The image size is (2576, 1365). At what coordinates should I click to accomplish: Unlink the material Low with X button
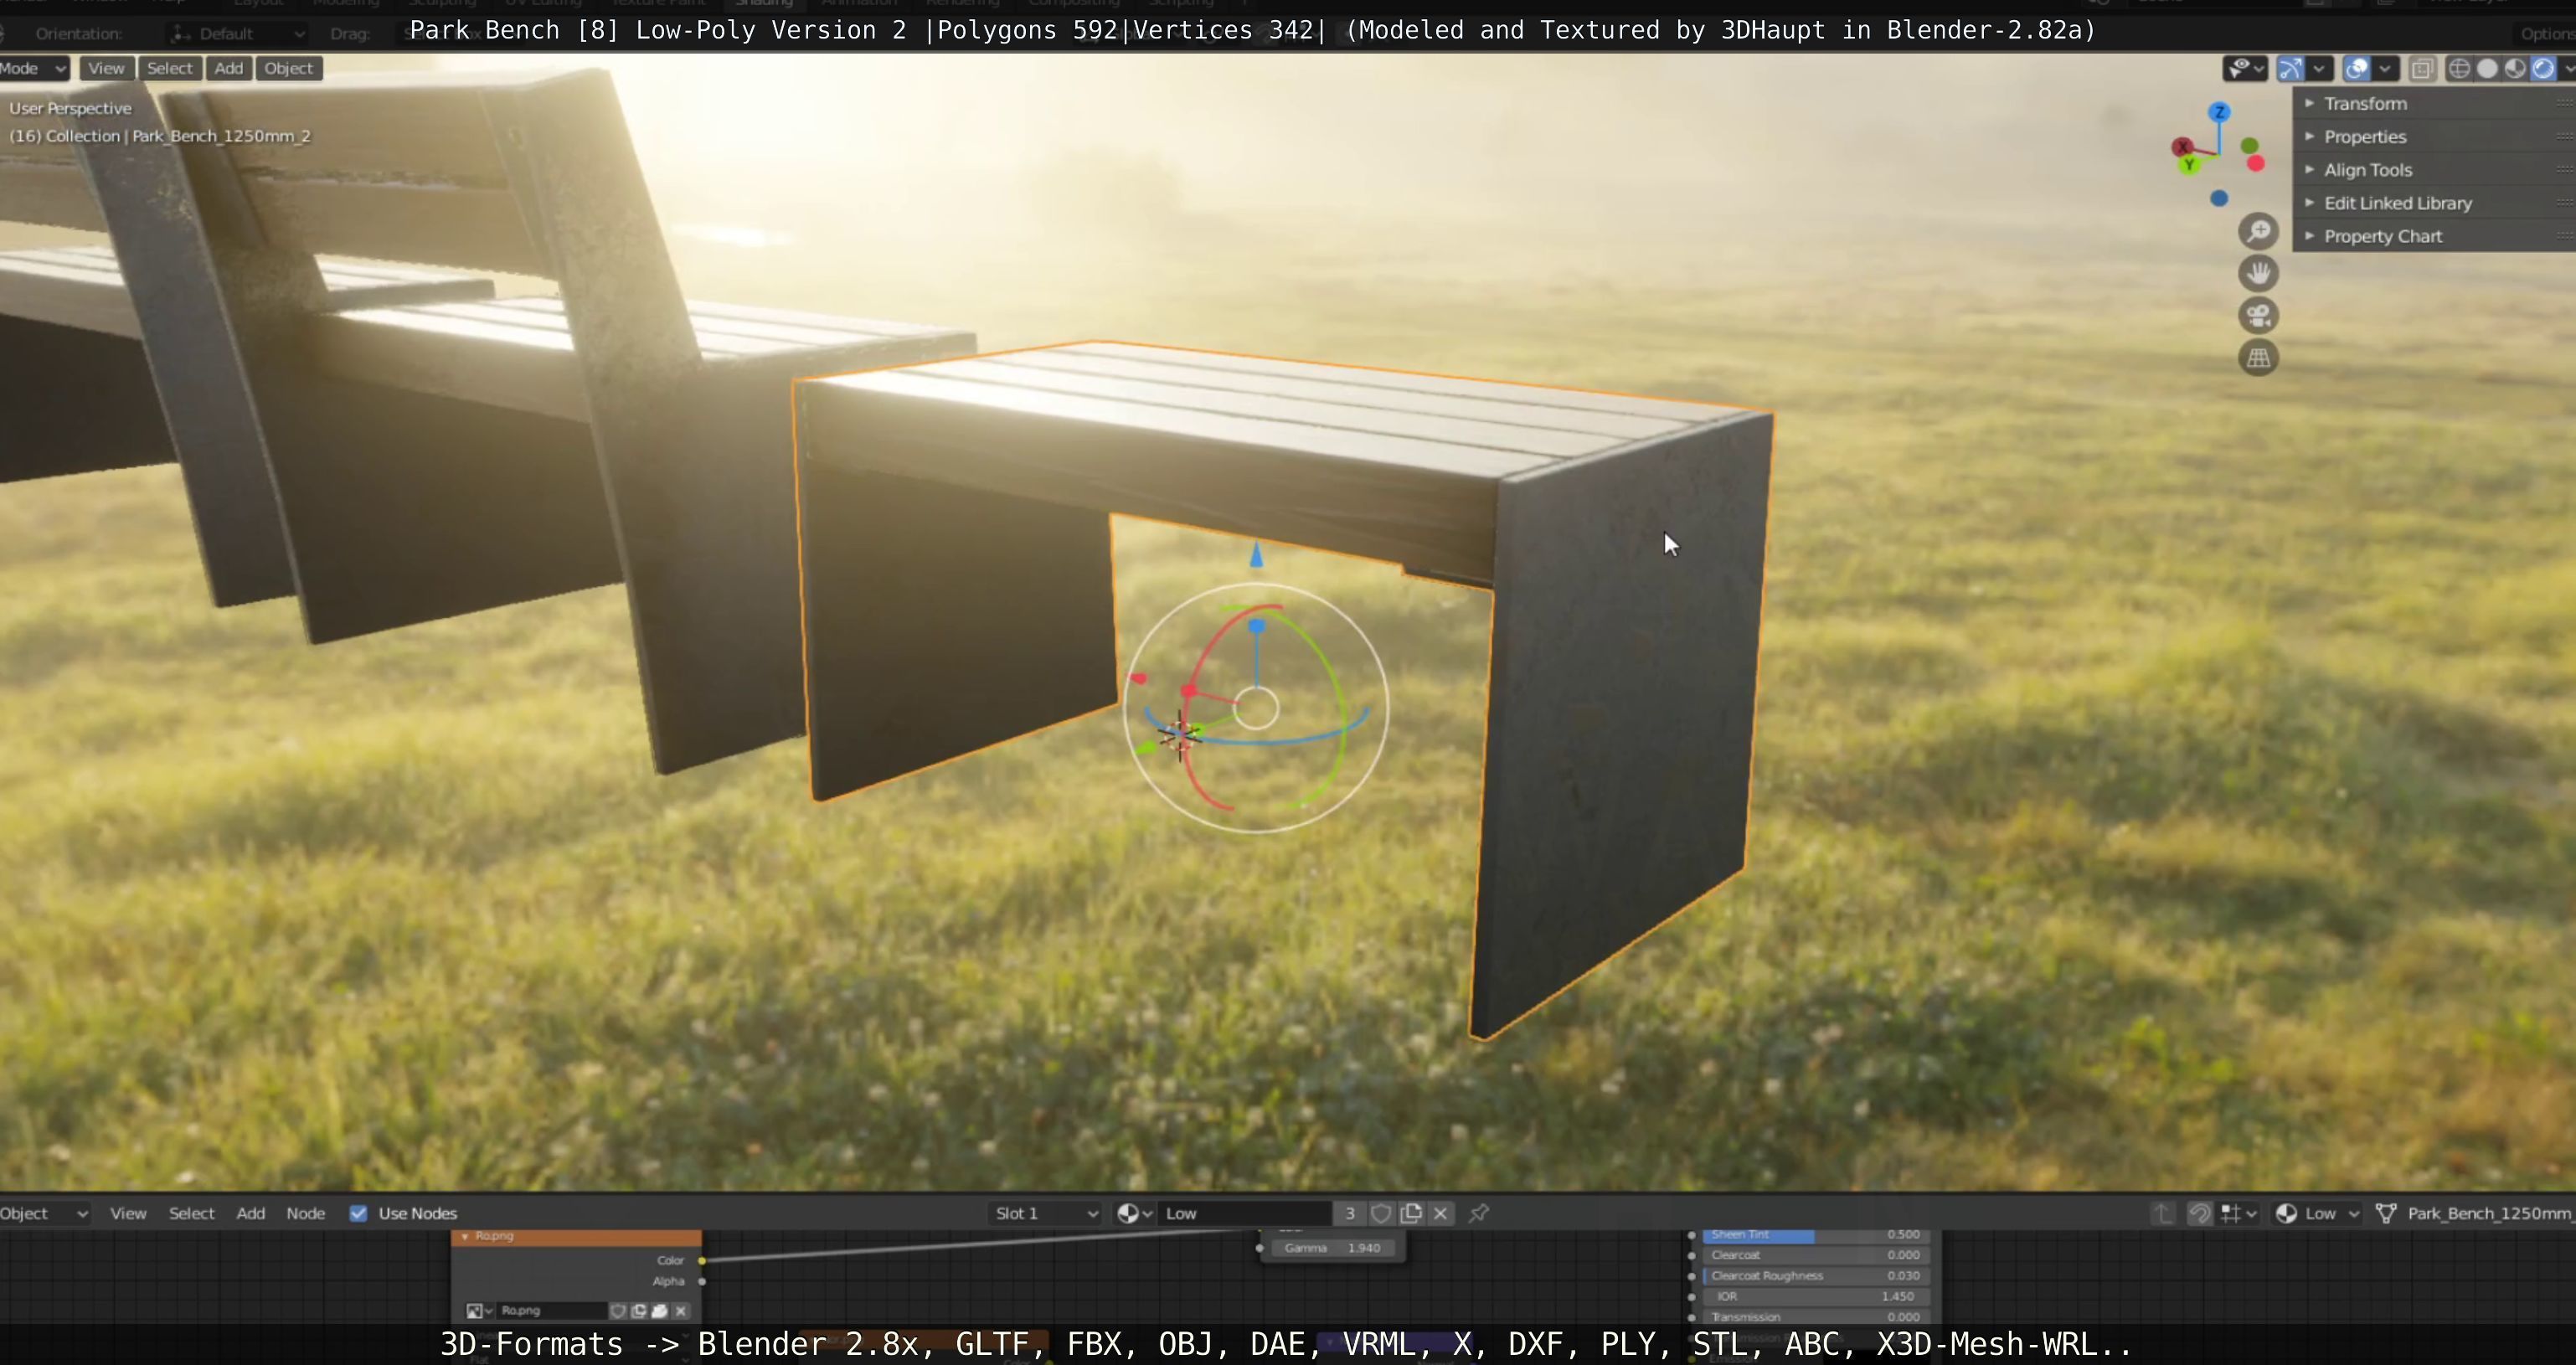coord(1441,1213)
